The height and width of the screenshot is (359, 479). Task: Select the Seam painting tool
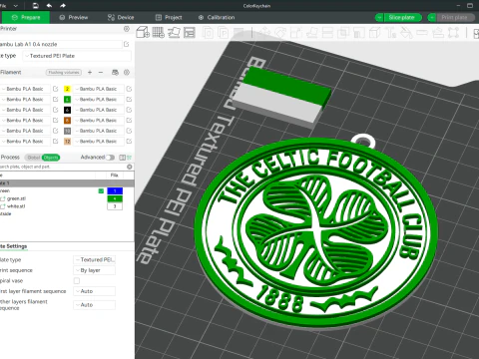click(x=375, y=33)
